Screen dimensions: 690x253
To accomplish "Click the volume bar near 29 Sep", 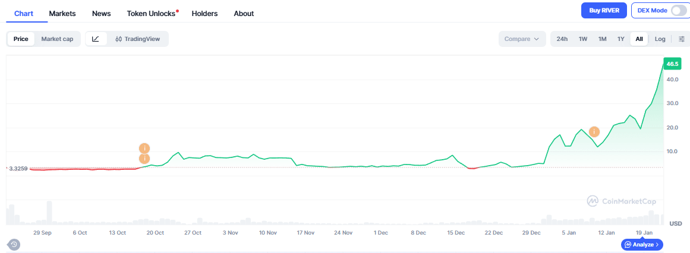I will (49, 213).
